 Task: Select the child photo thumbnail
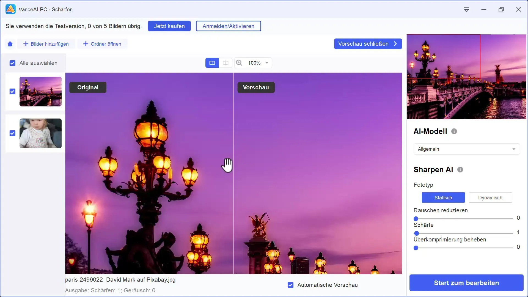click(x=40, y=133)
